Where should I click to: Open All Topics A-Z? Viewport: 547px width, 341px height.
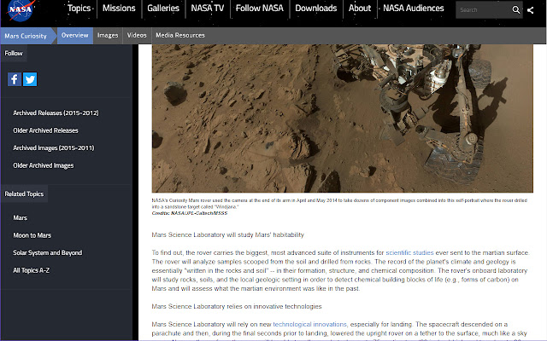tap(31, 270)
